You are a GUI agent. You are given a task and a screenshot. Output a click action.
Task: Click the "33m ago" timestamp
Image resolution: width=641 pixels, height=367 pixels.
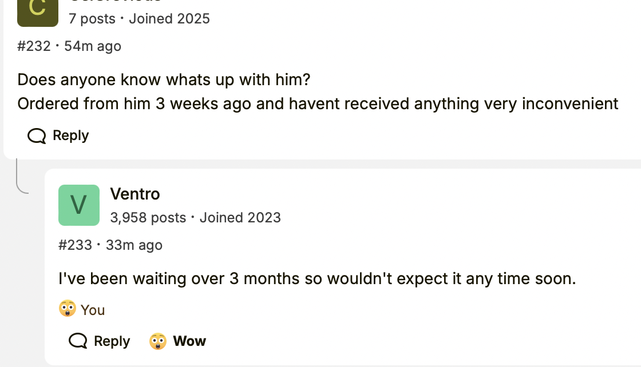tap(134, 245)
